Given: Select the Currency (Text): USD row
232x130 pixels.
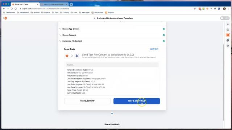Looking at the screenshot, I should click(76, 93).
